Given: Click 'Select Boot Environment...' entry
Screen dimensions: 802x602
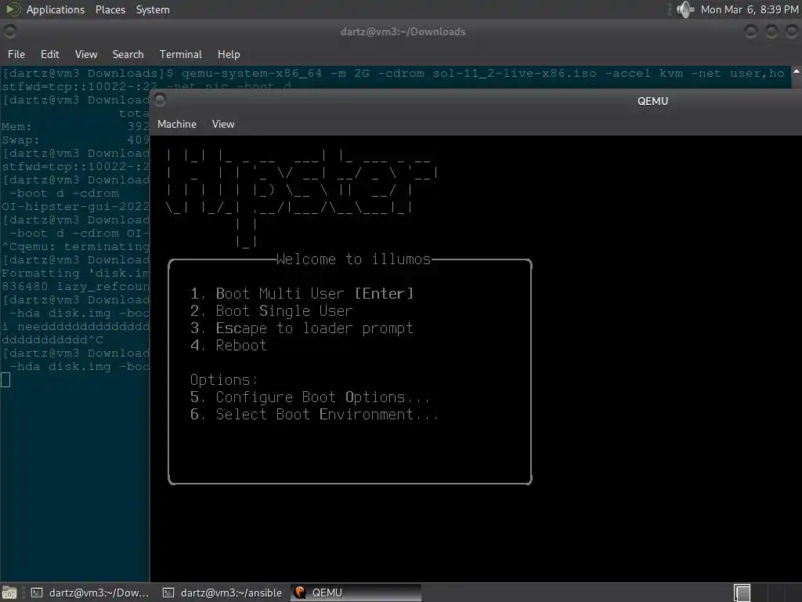Looking at the screenshot, I should [314, 414].
